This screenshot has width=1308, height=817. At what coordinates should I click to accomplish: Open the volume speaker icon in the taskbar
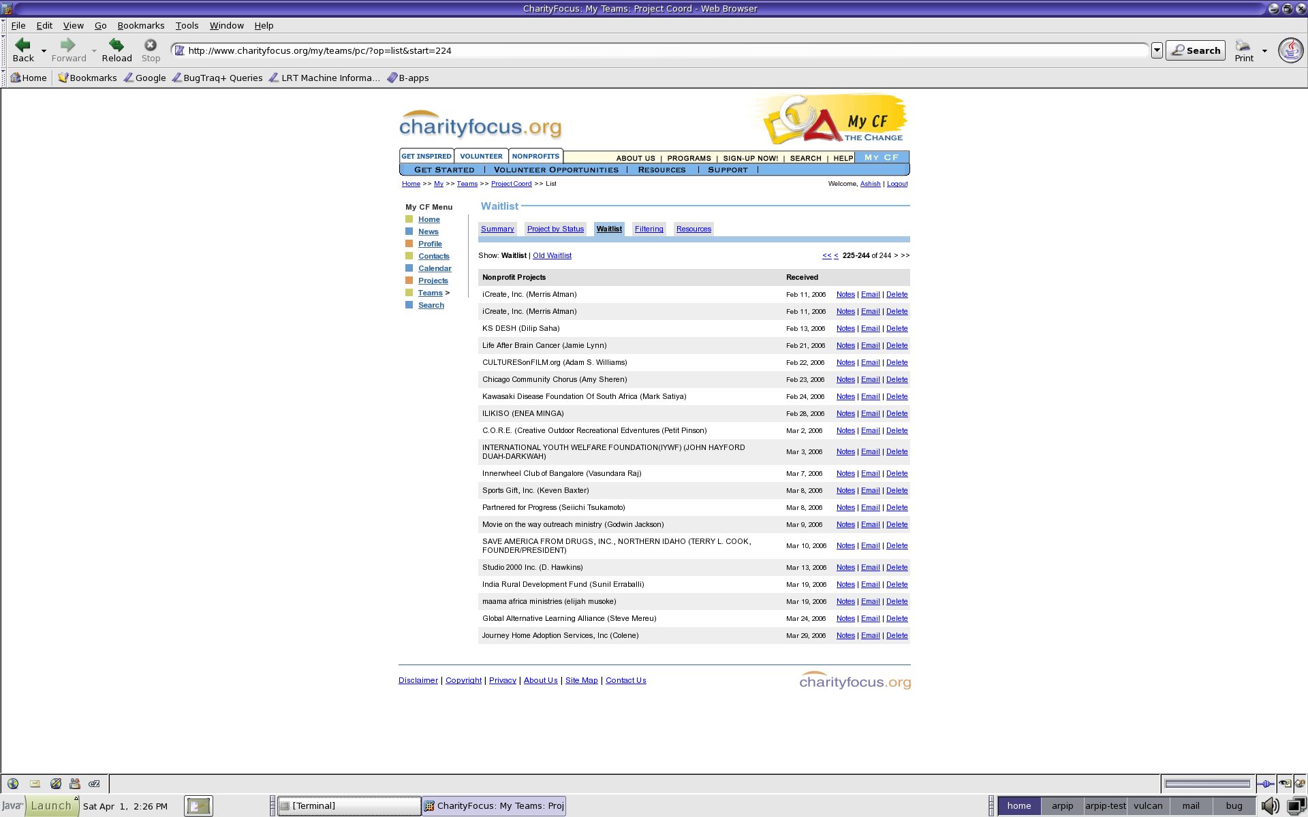(1270, 805)
